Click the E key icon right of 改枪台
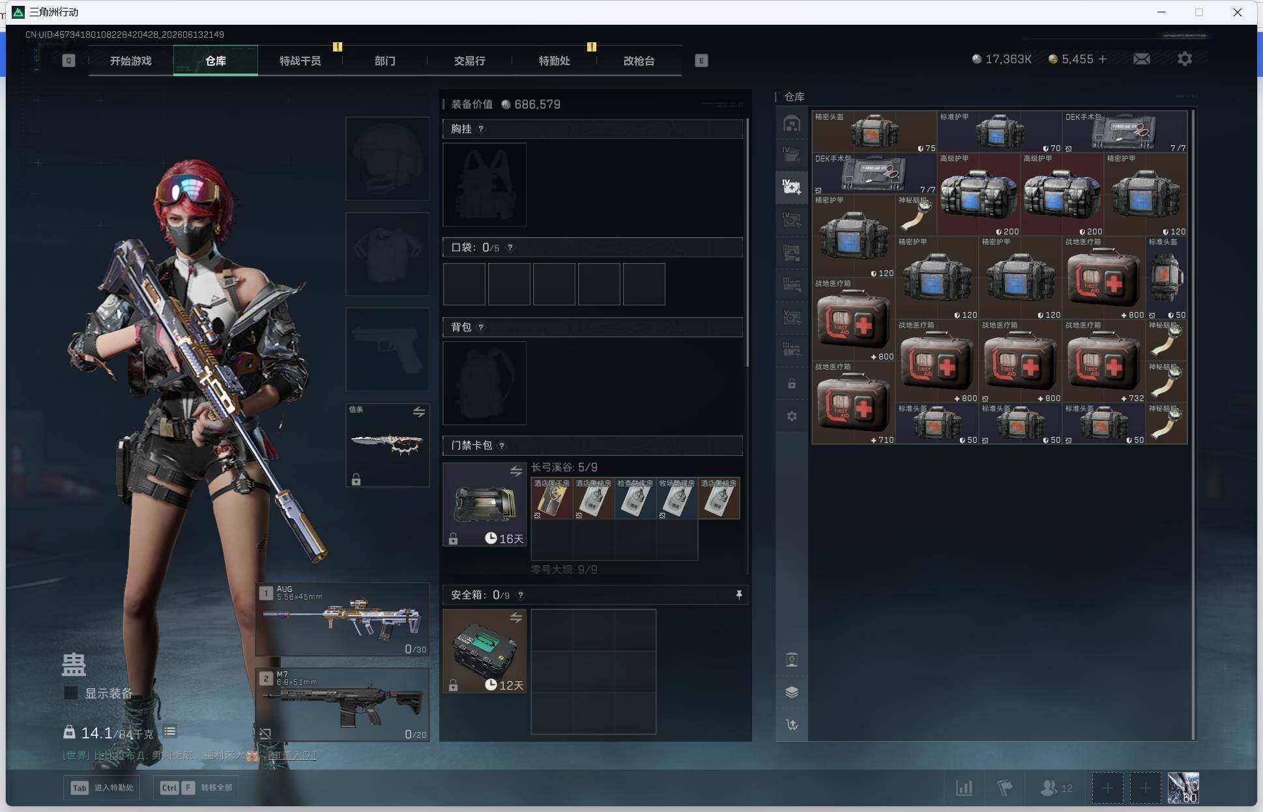 pos(701,61)
